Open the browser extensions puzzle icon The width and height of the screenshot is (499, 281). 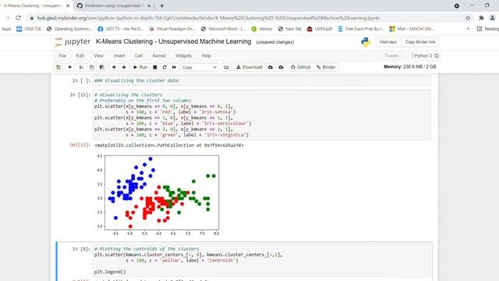point(481,18)
